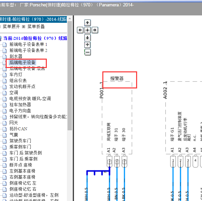This screenshot has width=202, height=201.
Task: Open 车门 后 驾驶员侧
Action: click(25, 153)
